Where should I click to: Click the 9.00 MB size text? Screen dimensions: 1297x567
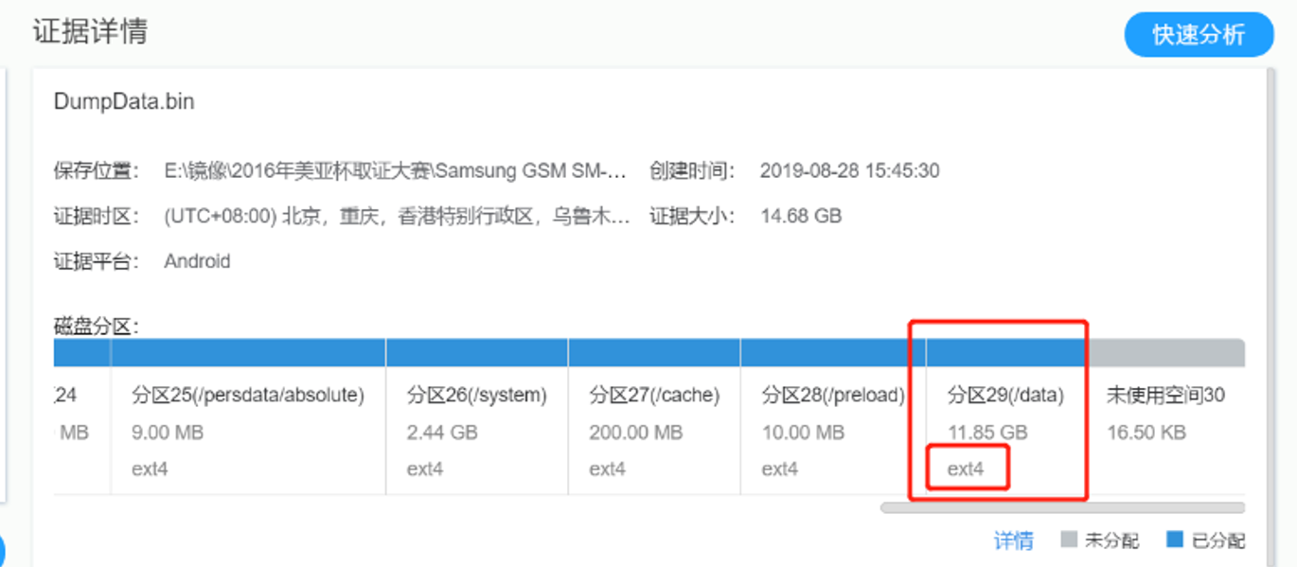point(168,433)
